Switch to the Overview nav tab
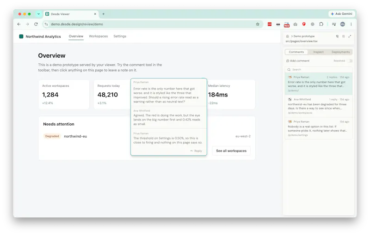 click(76, 36)
